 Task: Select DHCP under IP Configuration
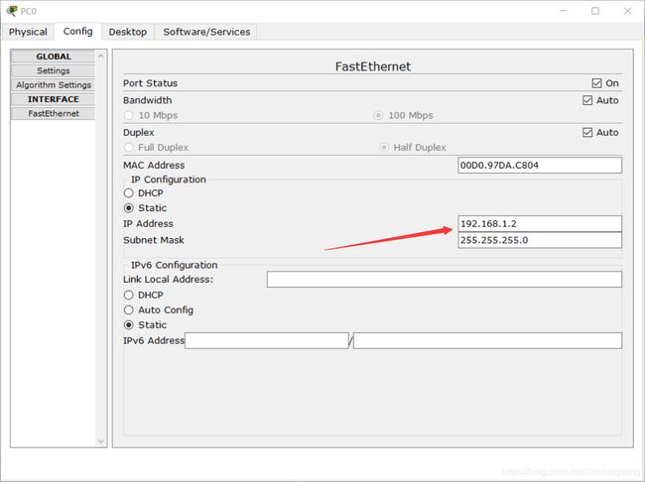(x=129, y=192)
